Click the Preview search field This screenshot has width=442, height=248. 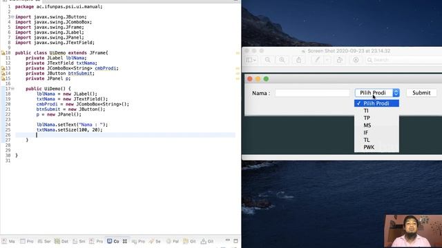[403, 60]
